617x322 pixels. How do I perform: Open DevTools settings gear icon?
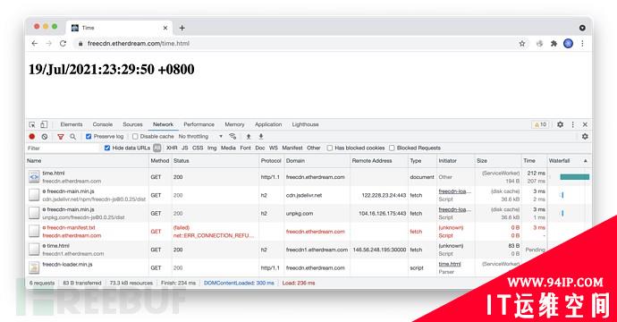(560, 124)
